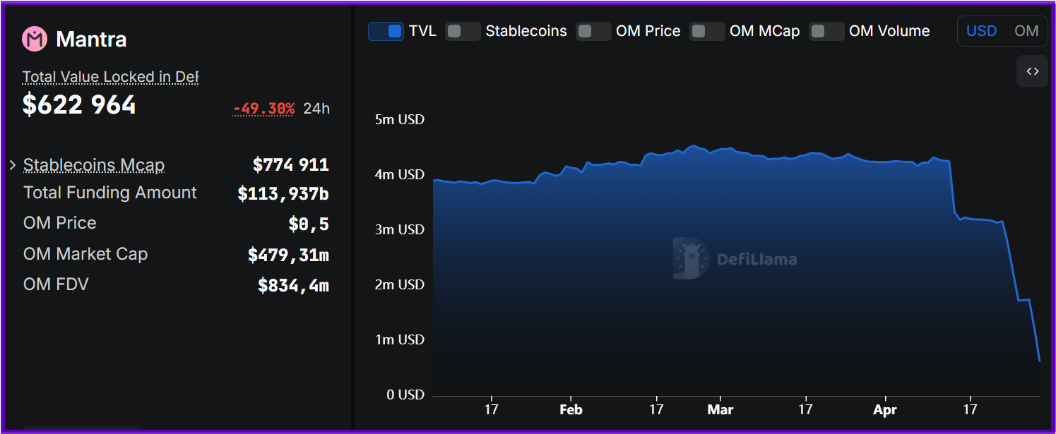Turn on the OM MCap series
Screen dimensions: 1056x434
[x=707, y=31]
